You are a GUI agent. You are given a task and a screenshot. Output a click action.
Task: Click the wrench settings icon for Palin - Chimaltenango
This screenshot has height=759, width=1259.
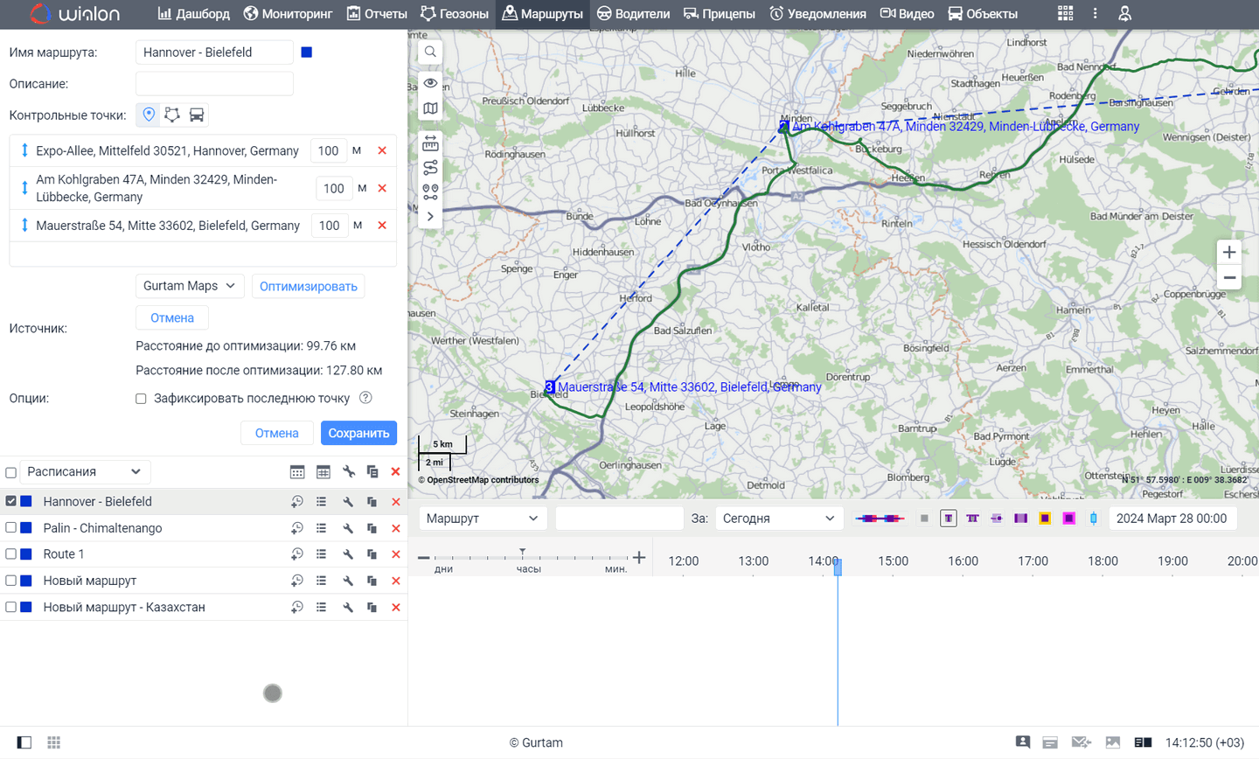(x=347, y=527)
